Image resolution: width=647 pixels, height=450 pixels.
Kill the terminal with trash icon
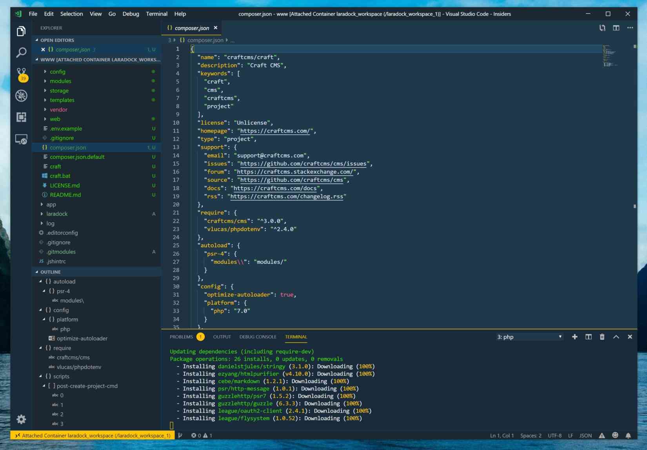pyautogui.click(x=602, y=337)
